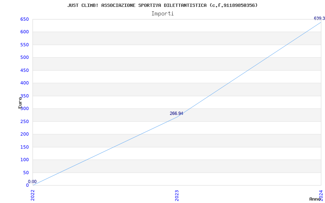The width and height of the screenshot is (325, 203).
Task: Click the 50 y-axis tick value
Action: (26, 173)
